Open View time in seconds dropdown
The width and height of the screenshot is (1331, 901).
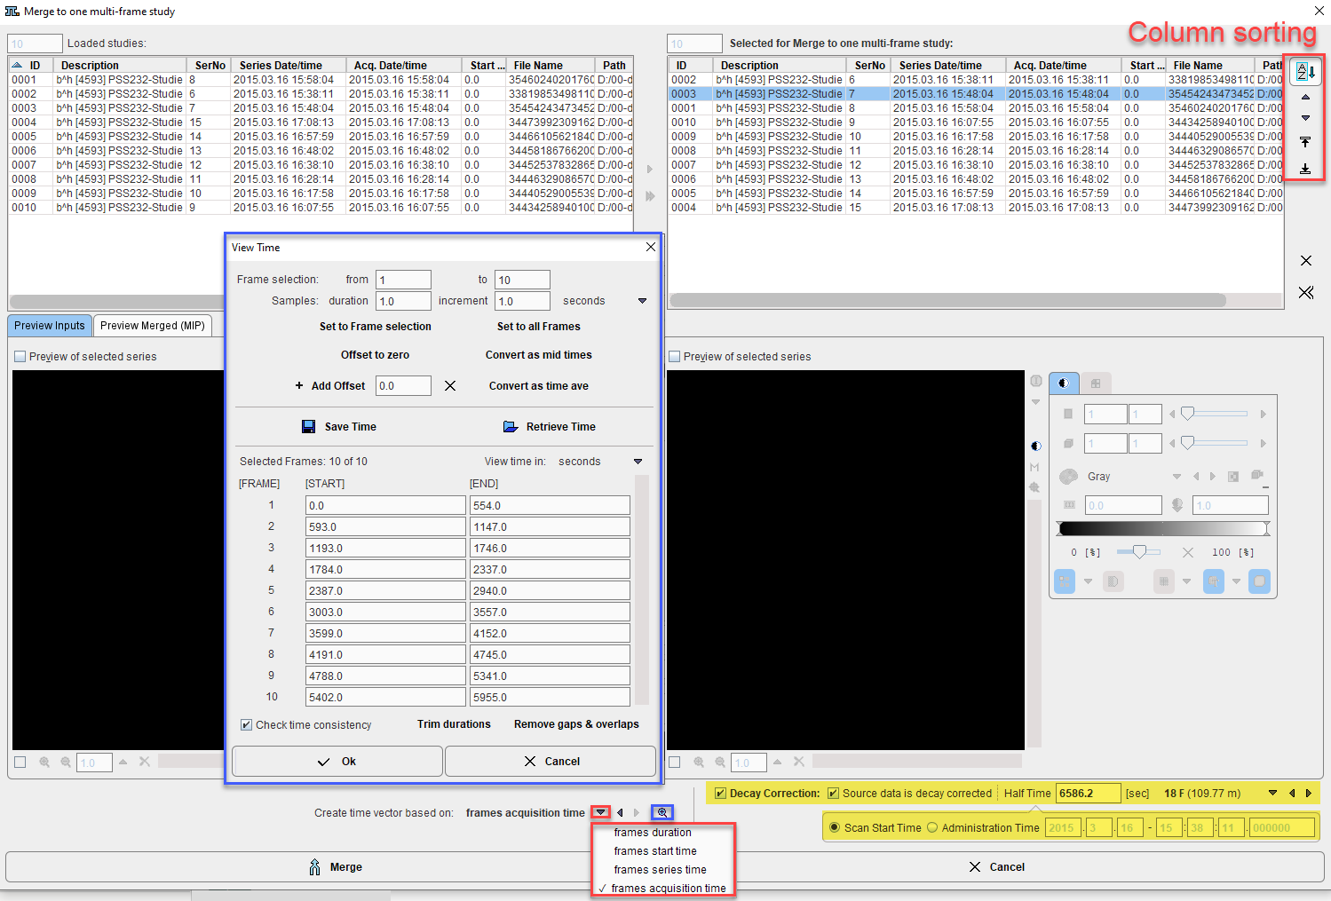638,462
